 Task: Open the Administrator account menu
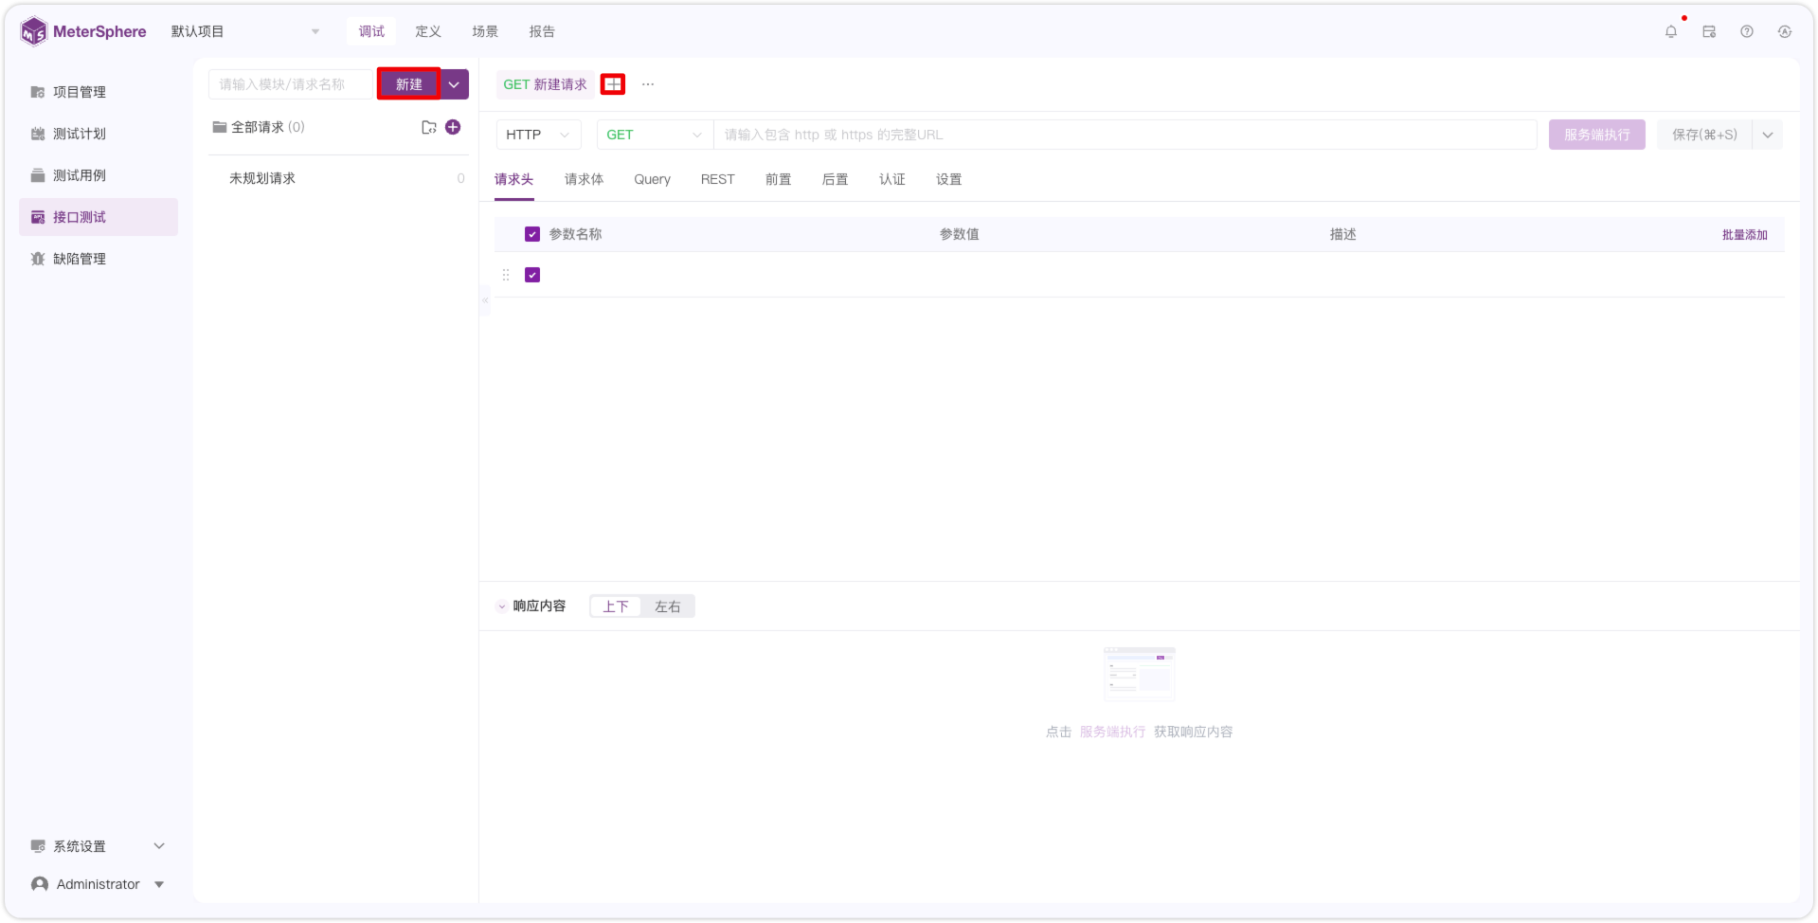pos(99,884)
